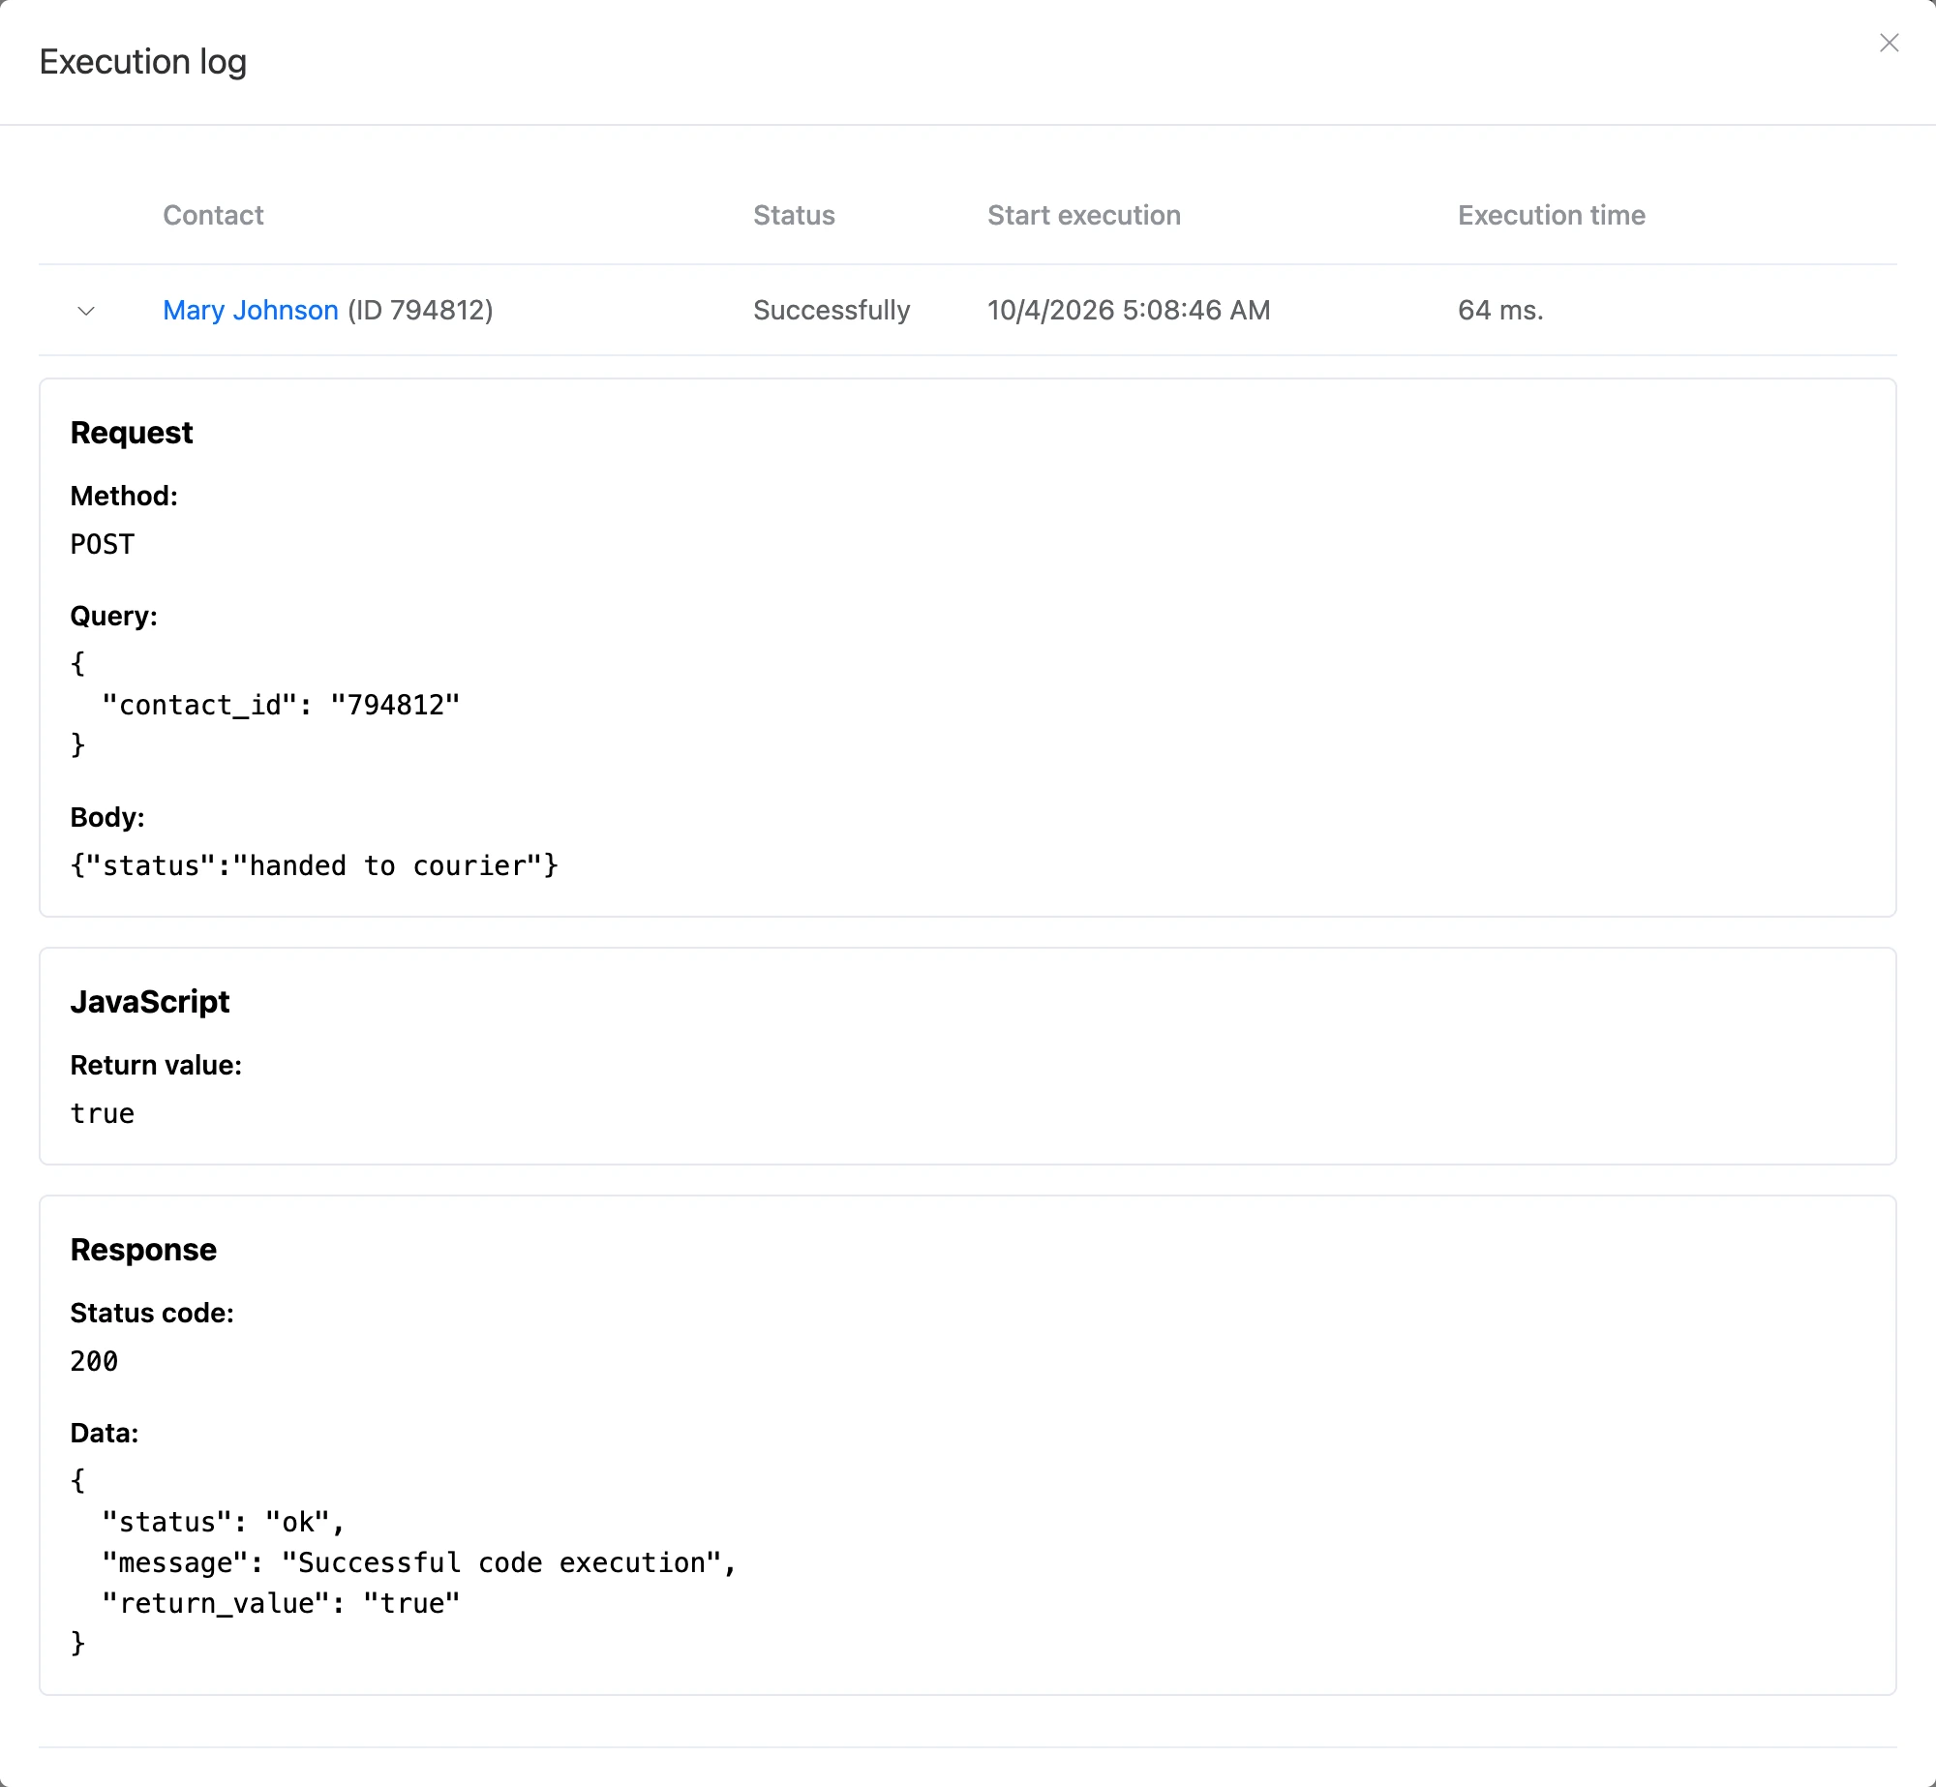Screen dimensions: 1936x1787
Task: Select the "contact_id": "794812" query line
Action: tap(281, 705)
